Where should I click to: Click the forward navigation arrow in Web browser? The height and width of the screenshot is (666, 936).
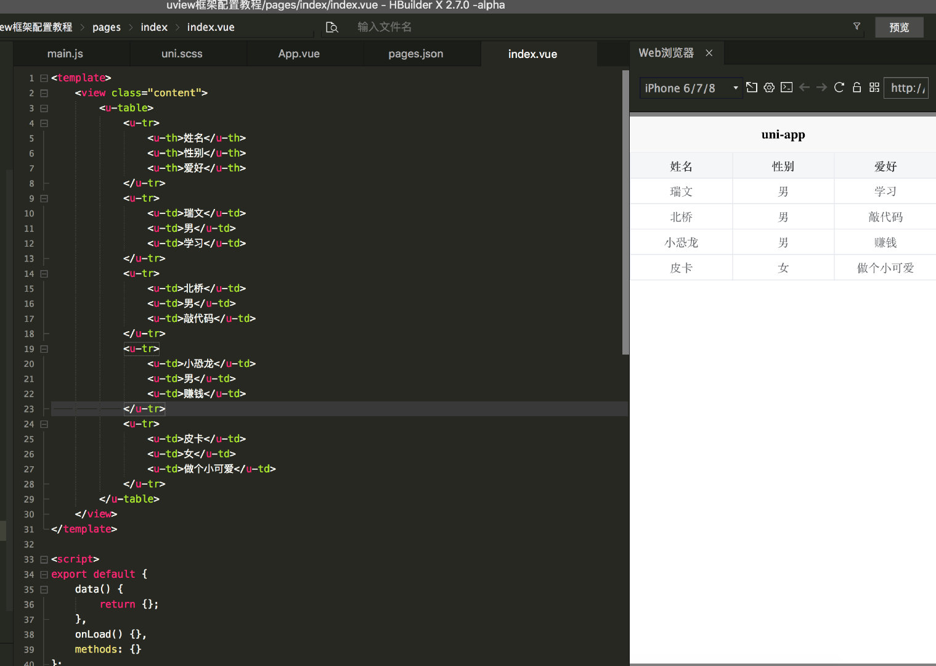pyautogui.click(x=821, y=88)
